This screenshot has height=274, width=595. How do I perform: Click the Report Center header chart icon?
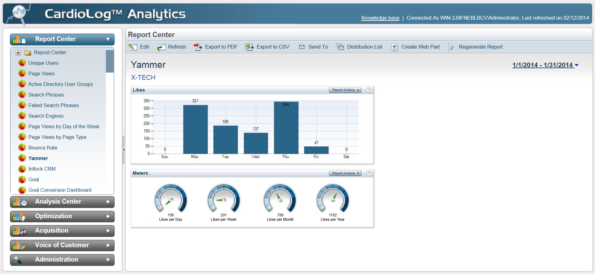[x=19, y=40]
